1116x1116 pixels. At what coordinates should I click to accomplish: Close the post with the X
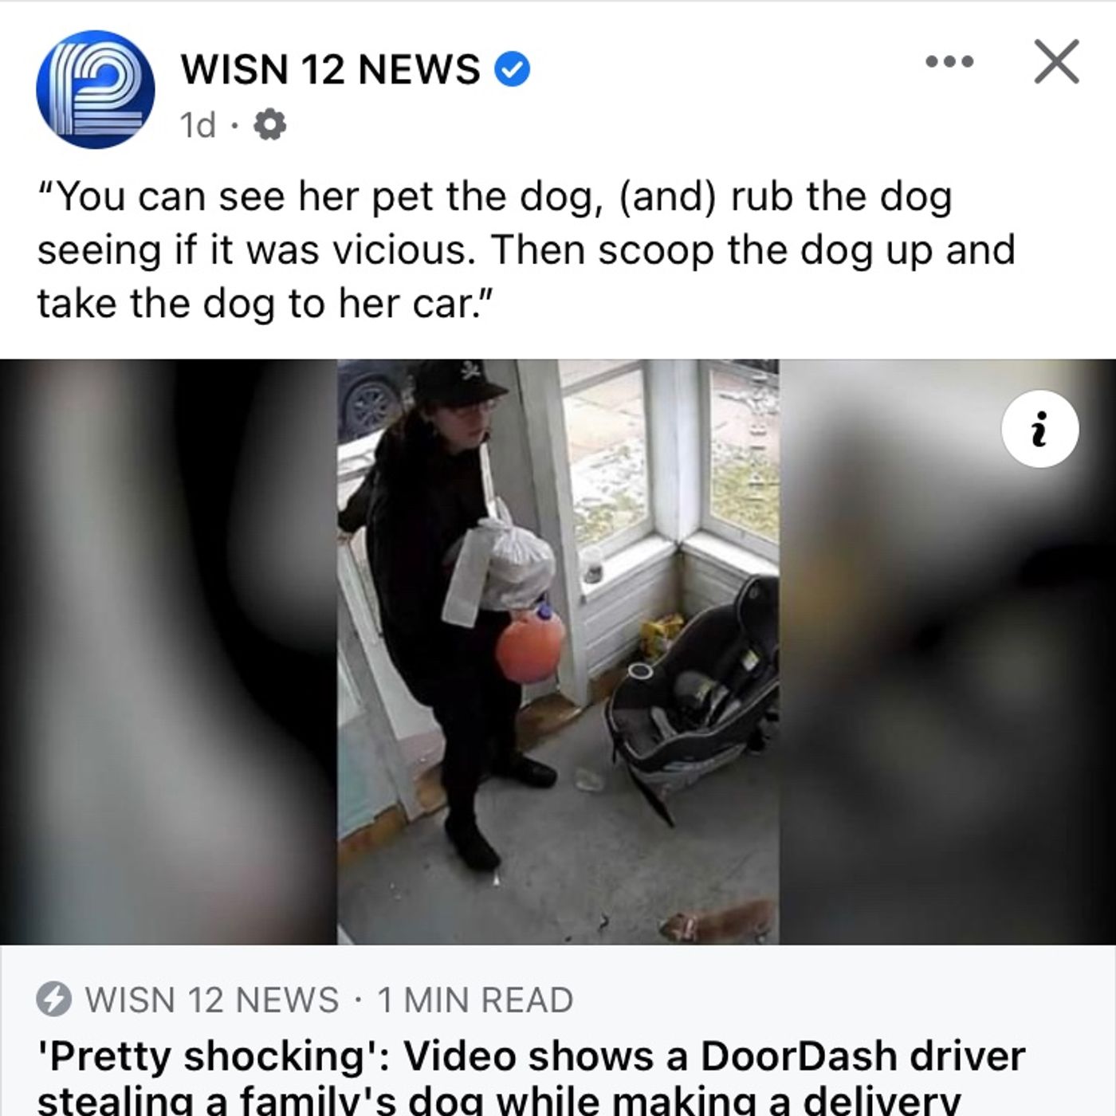(x=1057, y=61)
